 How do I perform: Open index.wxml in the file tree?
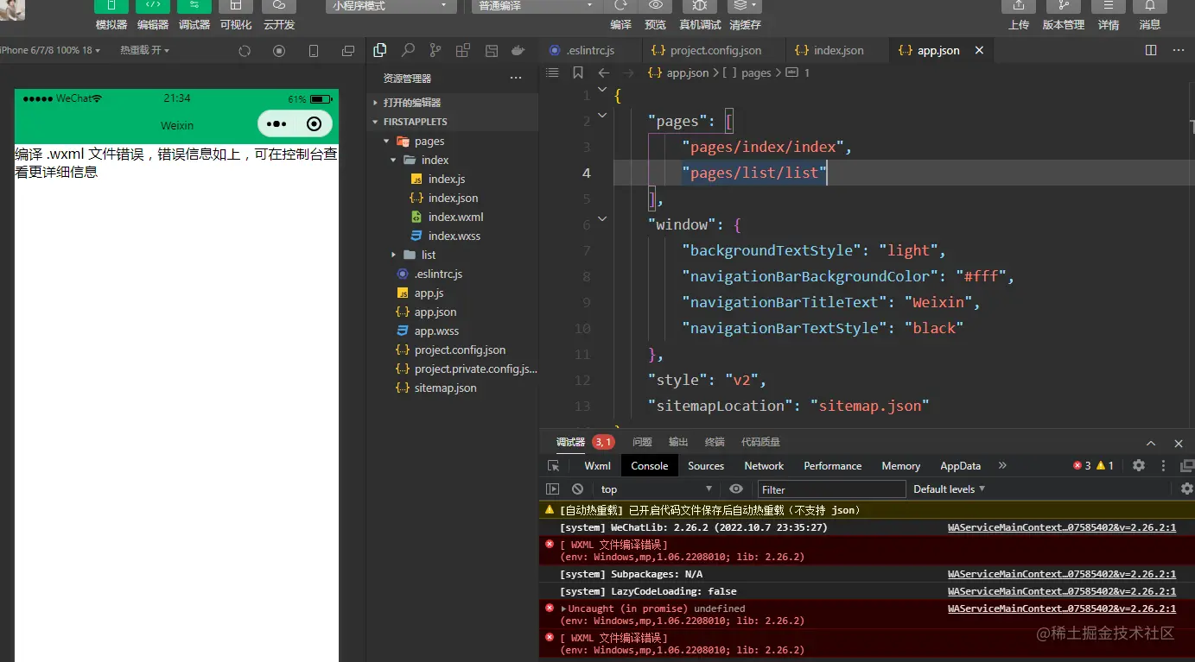(x=455, y=217)
